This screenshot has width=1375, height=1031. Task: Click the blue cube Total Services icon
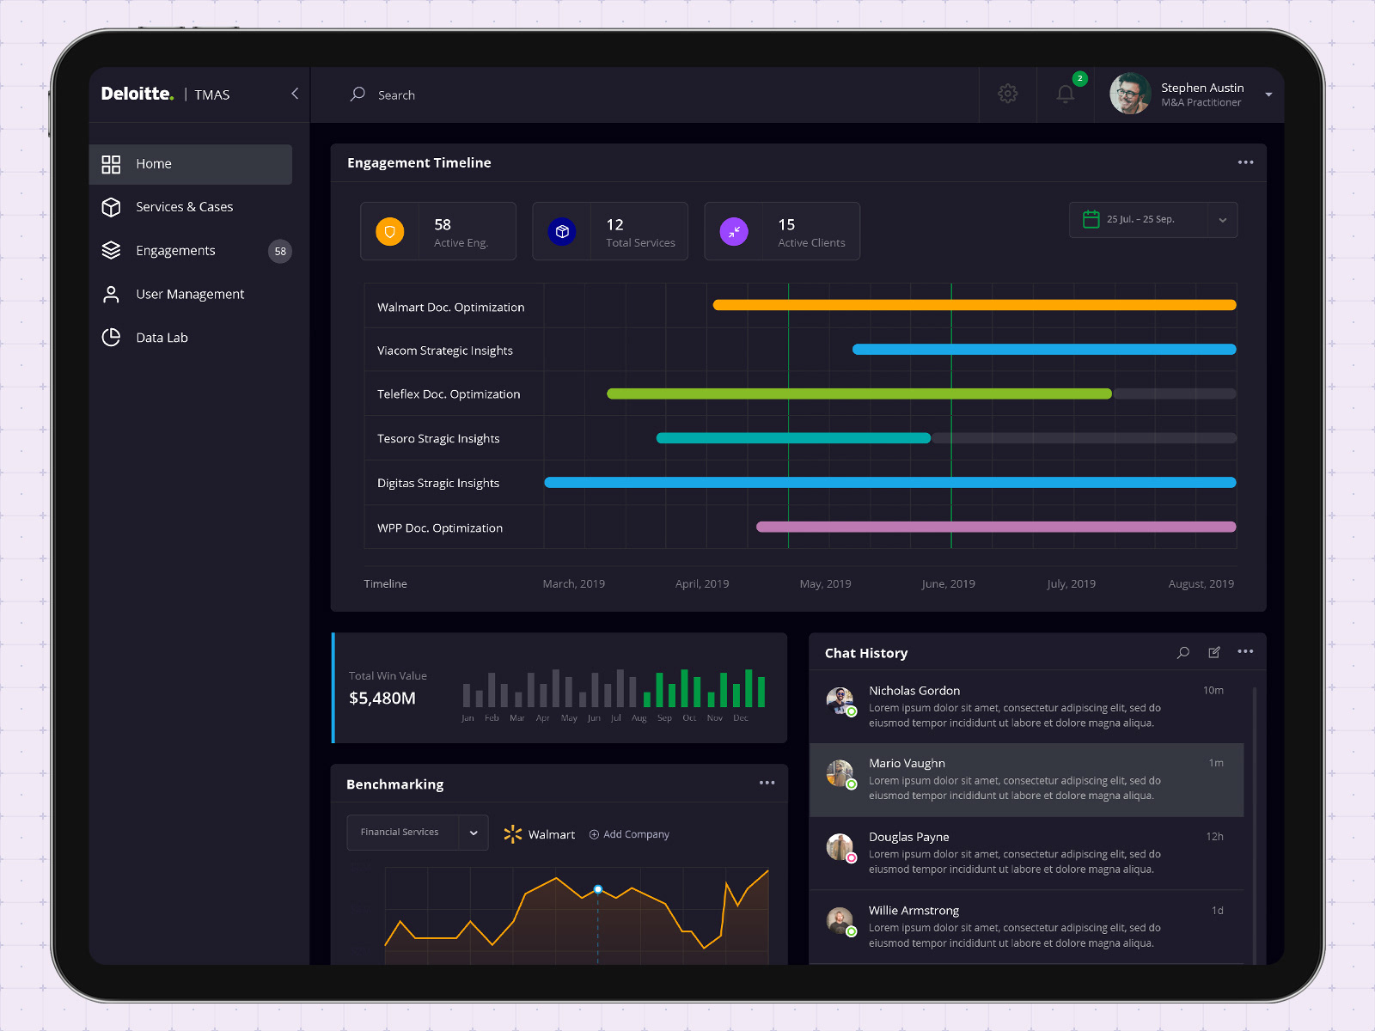(x=562, y=231)
